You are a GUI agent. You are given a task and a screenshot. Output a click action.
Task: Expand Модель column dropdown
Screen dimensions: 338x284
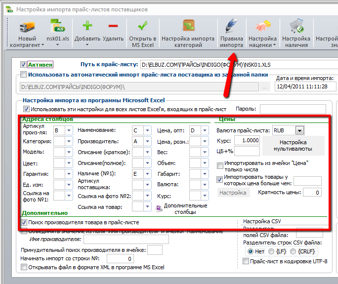click(x=69, y=152)
